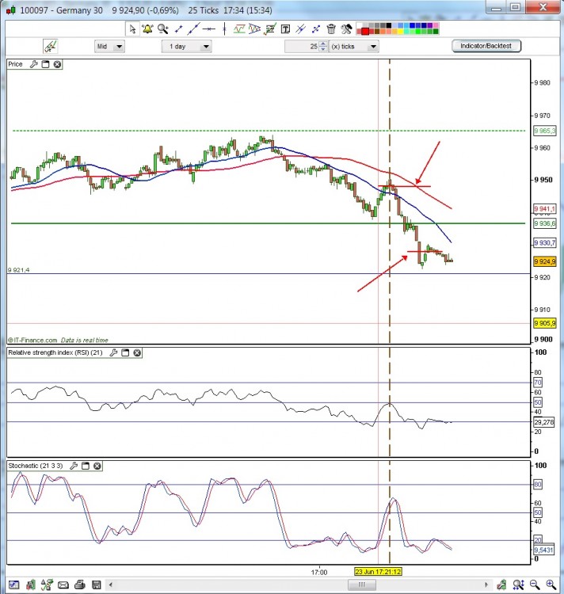
Task: Choose the vertical line drawing tool
Action: click(225, 29)
